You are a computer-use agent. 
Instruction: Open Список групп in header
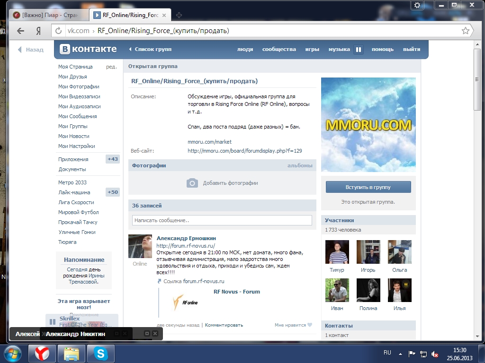tap(150, 49)
